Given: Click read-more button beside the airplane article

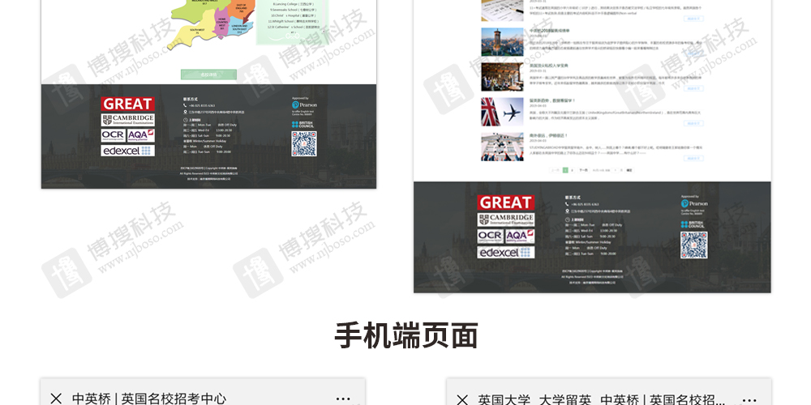Looking at the screenshot, I should point(693,123).
